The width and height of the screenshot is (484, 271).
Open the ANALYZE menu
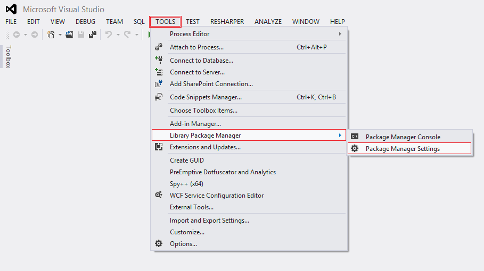pyautogui.click(x=268, y=22)
